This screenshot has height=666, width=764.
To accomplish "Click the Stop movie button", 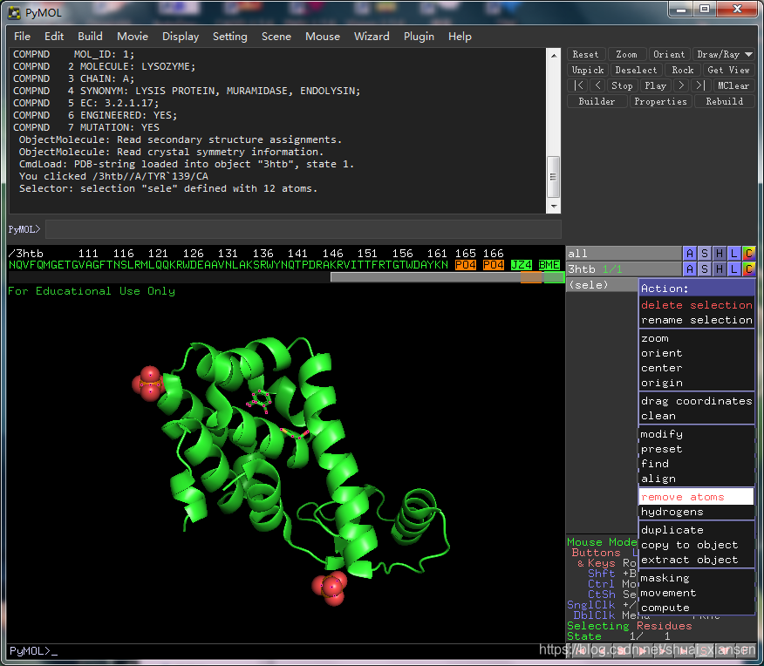I will [x=622, y=85].
